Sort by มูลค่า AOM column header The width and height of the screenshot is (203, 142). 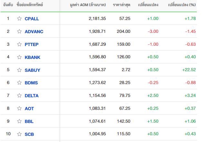[x=88, y=5]
